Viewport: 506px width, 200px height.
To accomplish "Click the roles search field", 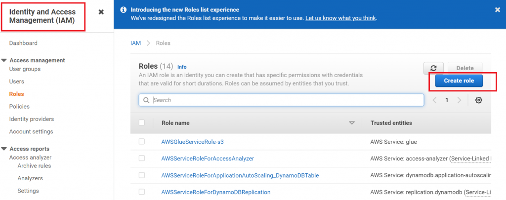I will pyautogui.click(x=287, y=100).
